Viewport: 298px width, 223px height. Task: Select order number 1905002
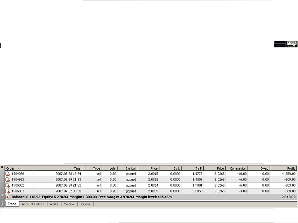tap(18, 185)
